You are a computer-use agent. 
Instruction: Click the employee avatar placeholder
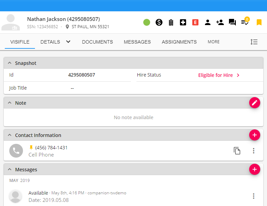click(x=11, y=22)
